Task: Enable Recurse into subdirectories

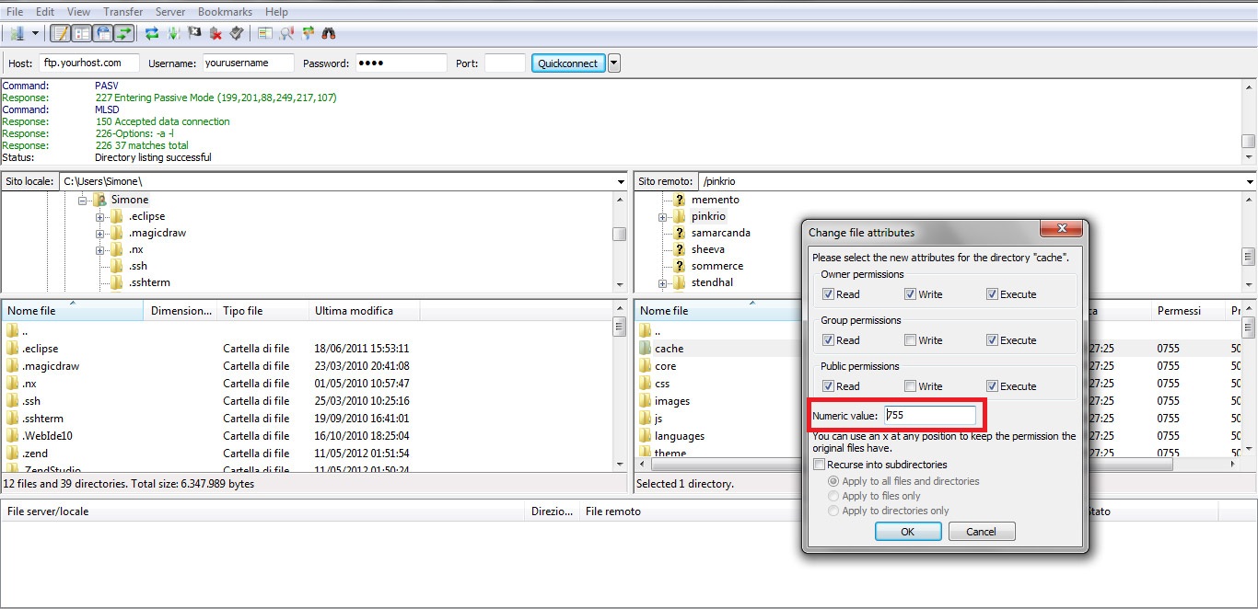Action: 819,465
